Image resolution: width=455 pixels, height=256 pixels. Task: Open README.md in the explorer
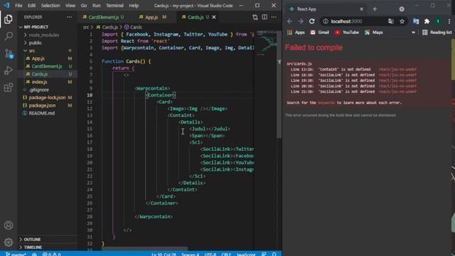42,113
